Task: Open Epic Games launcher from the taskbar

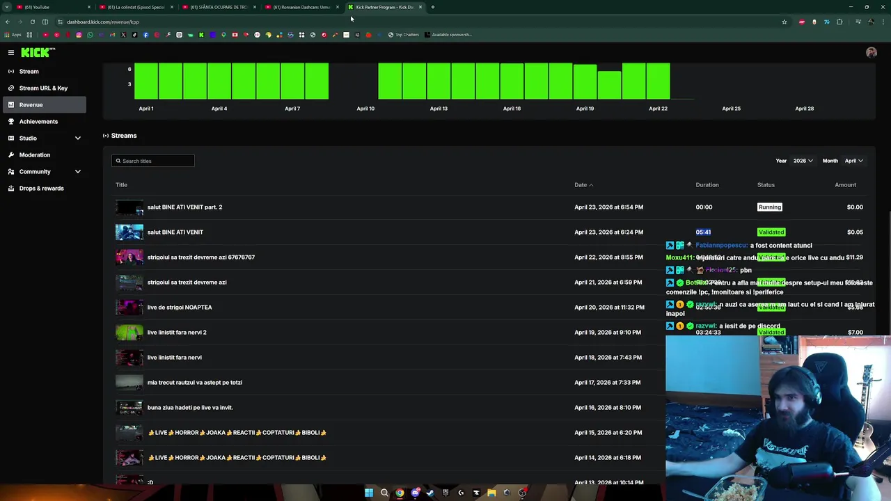Action: (445, 493)
